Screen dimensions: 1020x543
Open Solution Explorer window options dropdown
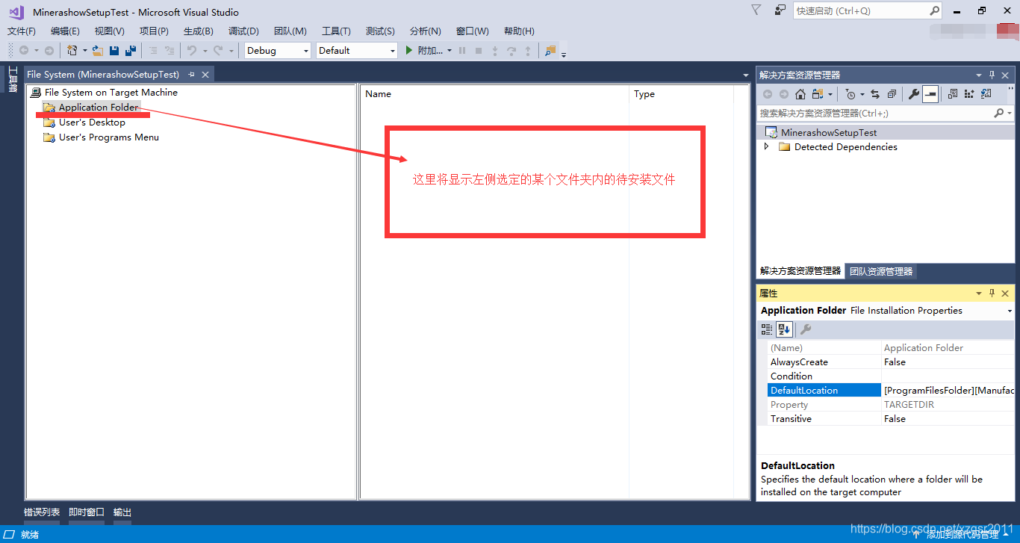pos(978,75)
